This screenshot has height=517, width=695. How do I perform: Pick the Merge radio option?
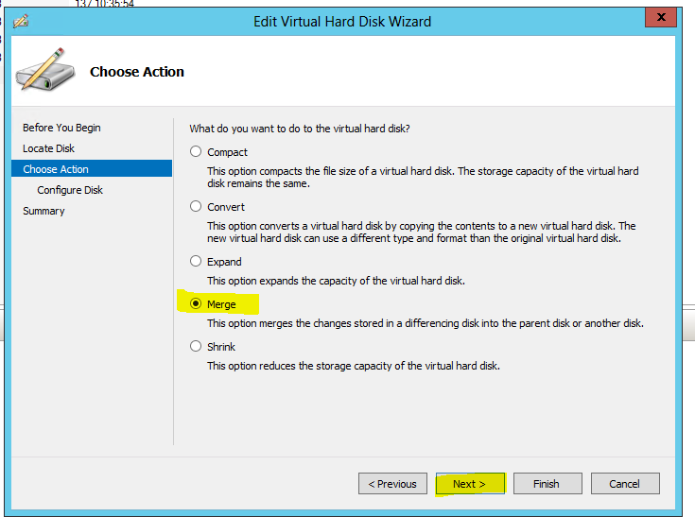(196, 303)
